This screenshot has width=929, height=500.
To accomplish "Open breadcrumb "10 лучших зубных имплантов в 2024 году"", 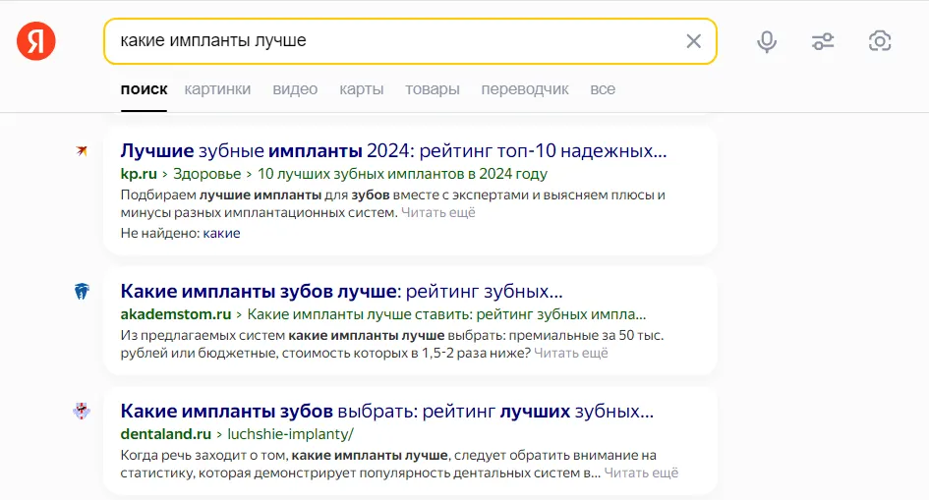I will pos(402,174).
